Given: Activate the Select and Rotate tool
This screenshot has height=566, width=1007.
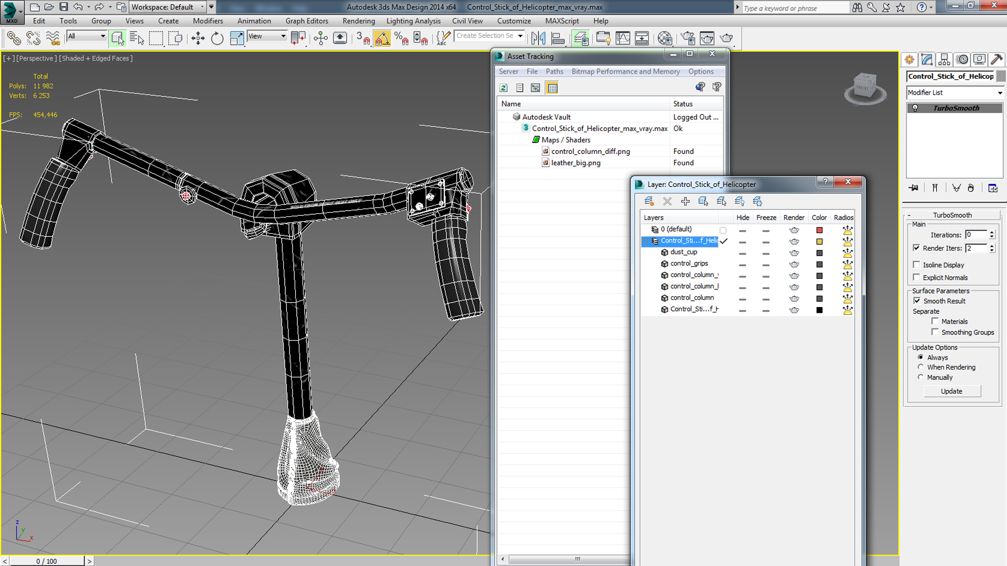Looking at the screenshot, I should coord(217,38).
